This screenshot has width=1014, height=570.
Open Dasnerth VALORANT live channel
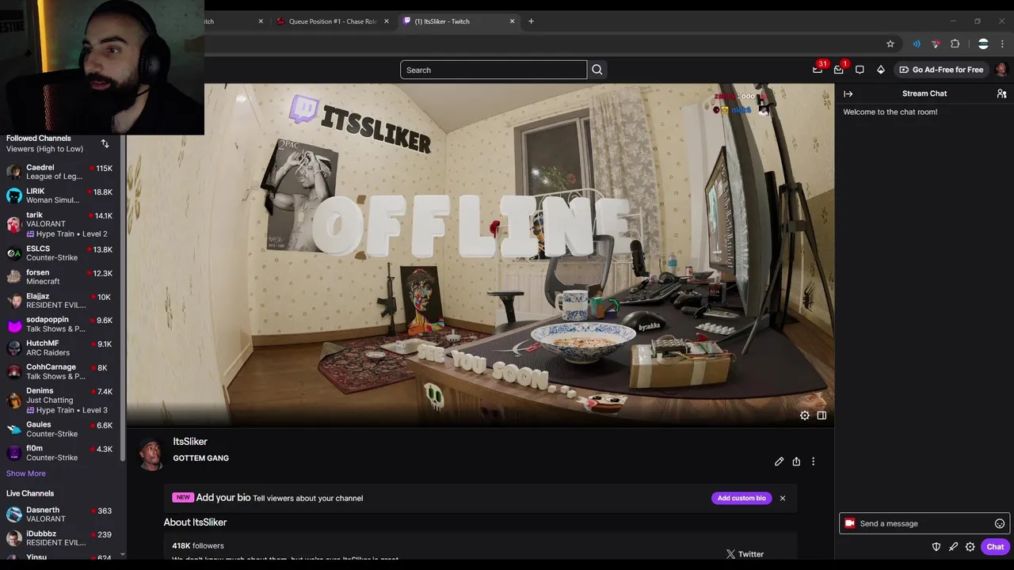click(61, 515)
